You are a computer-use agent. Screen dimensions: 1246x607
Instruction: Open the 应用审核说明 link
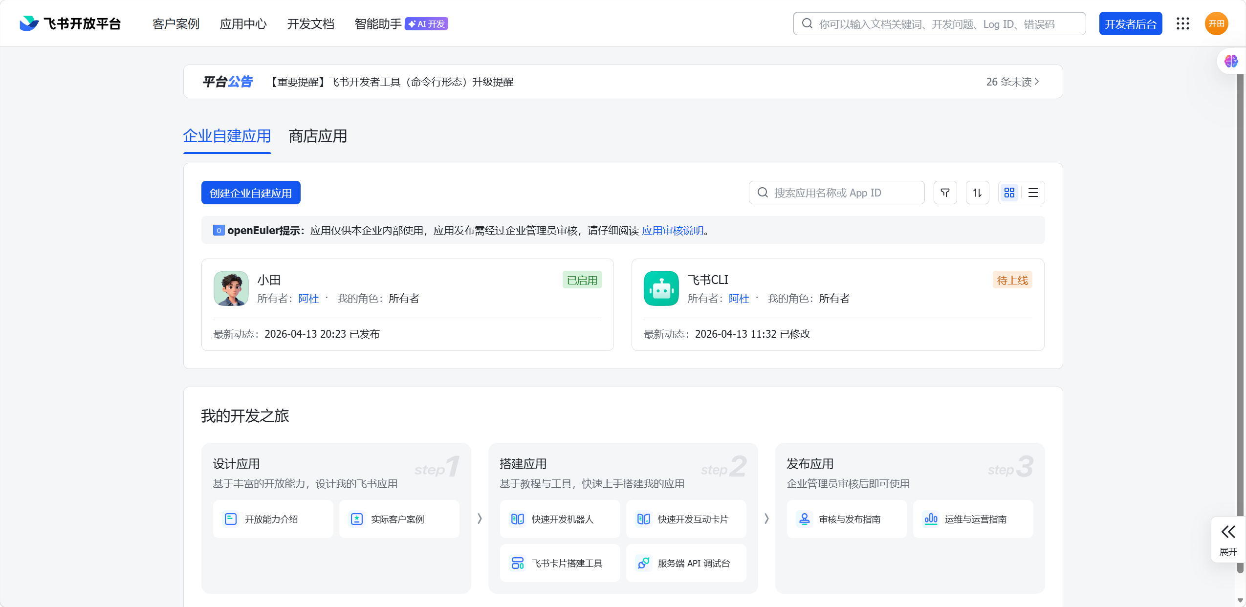tap(672, 230)
